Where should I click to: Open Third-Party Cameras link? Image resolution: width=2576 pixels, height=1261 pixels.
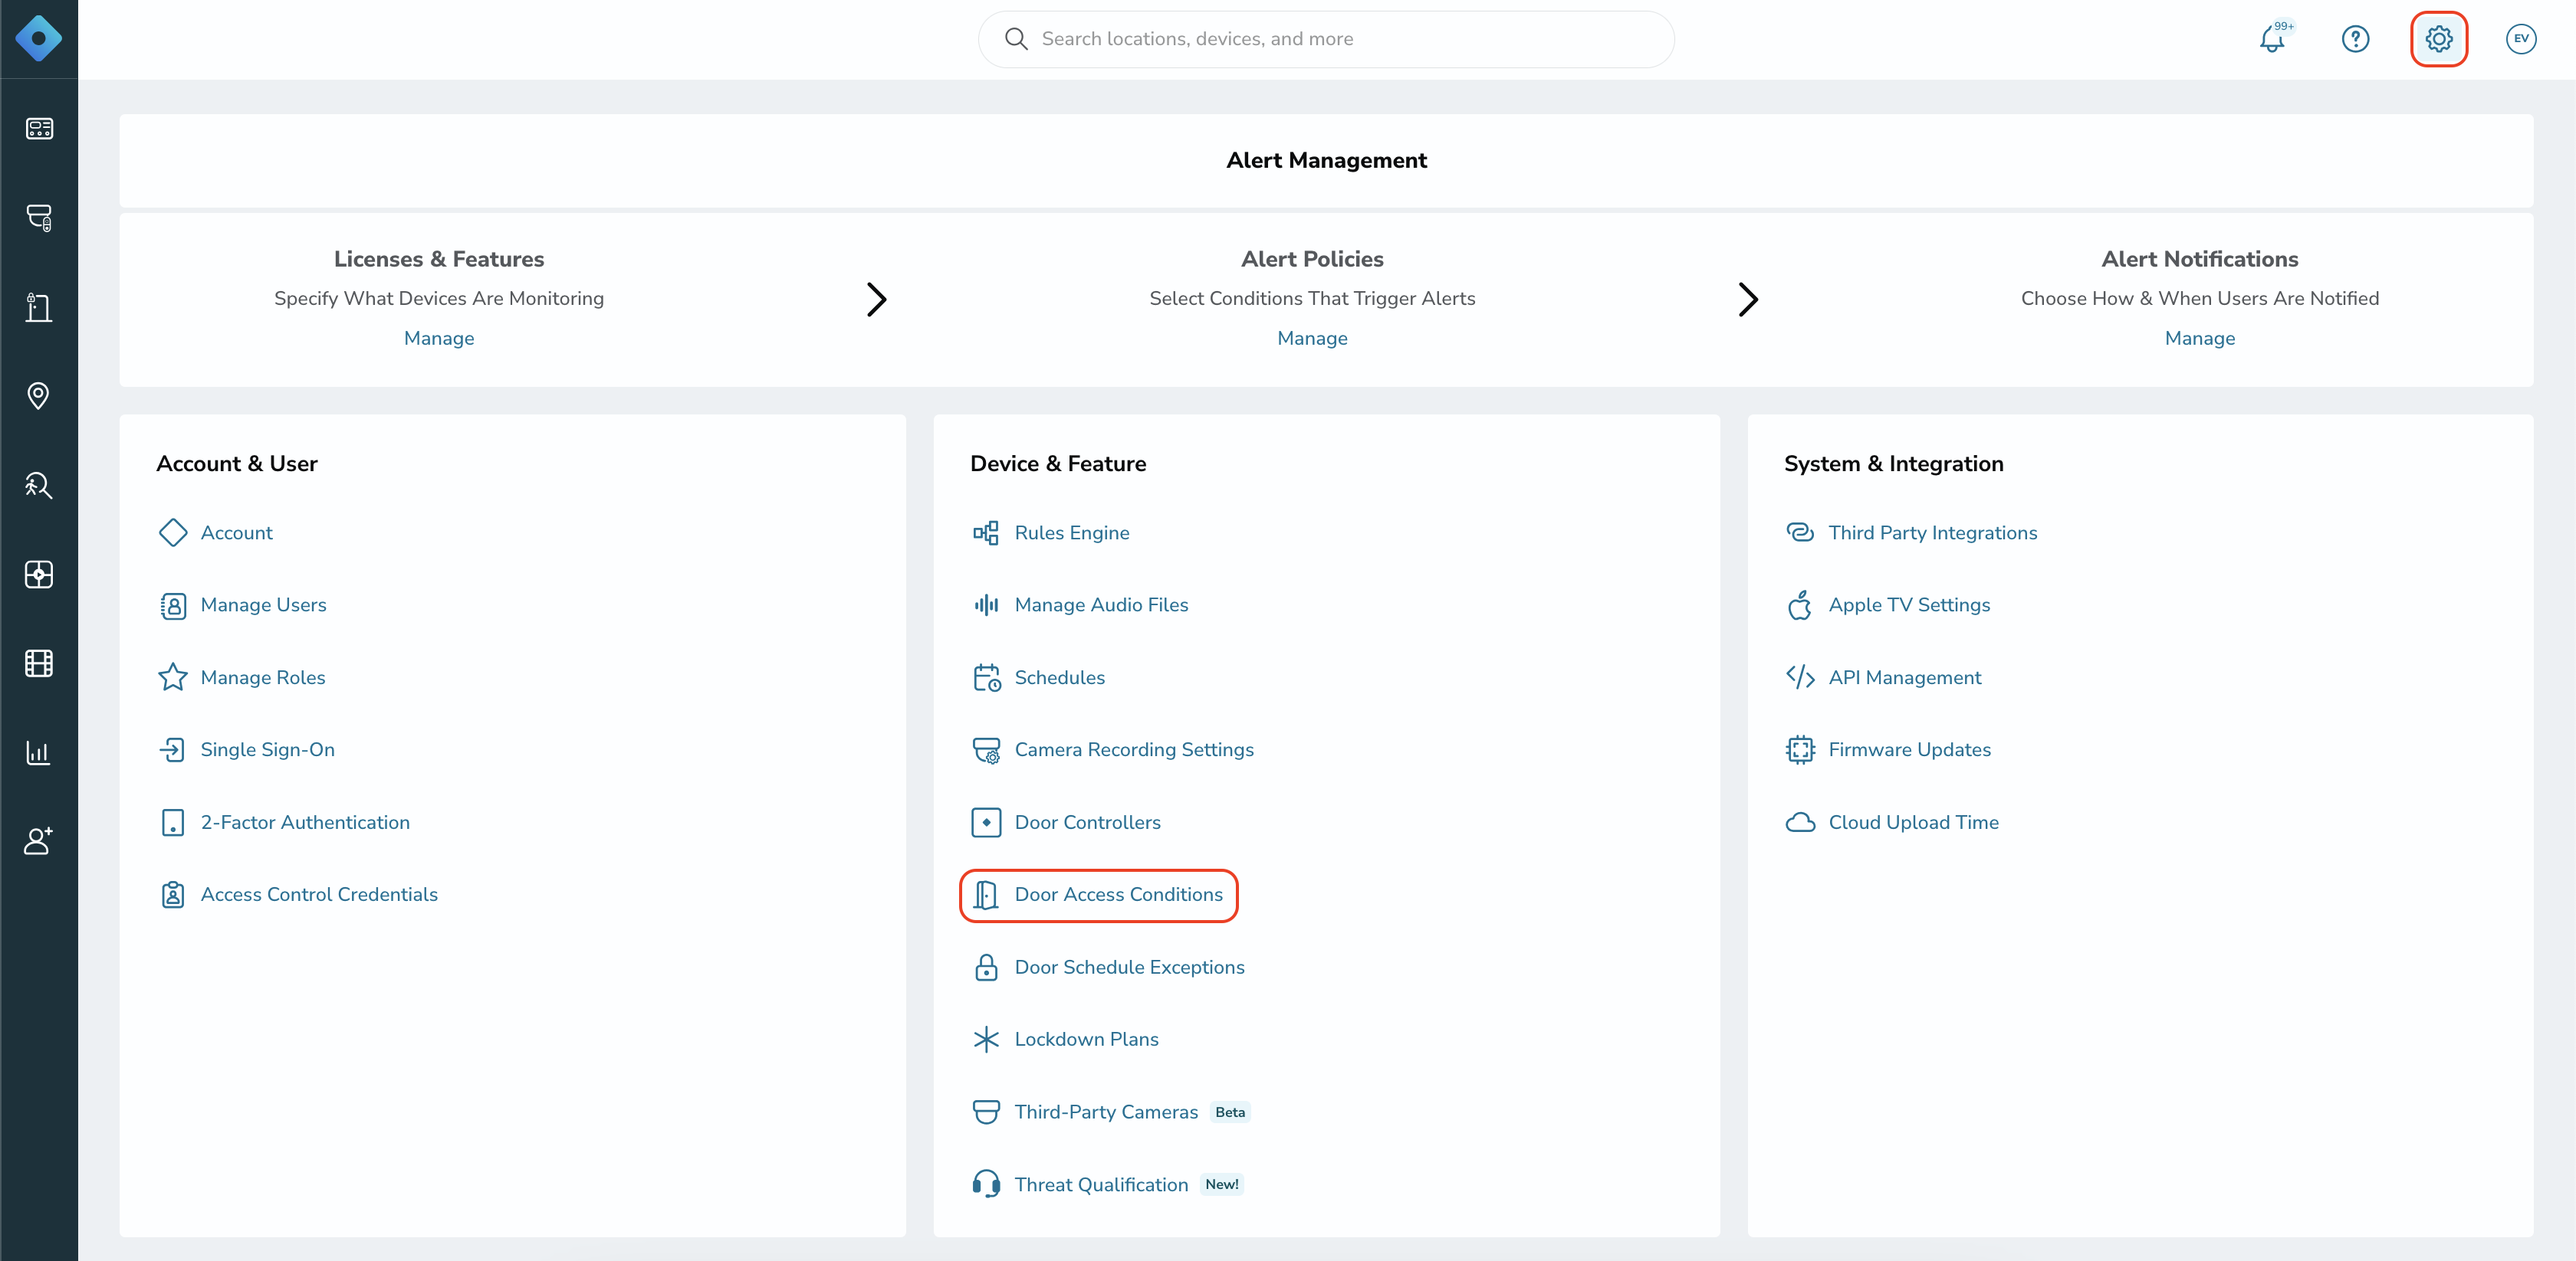click(x=1106, y=1112)
